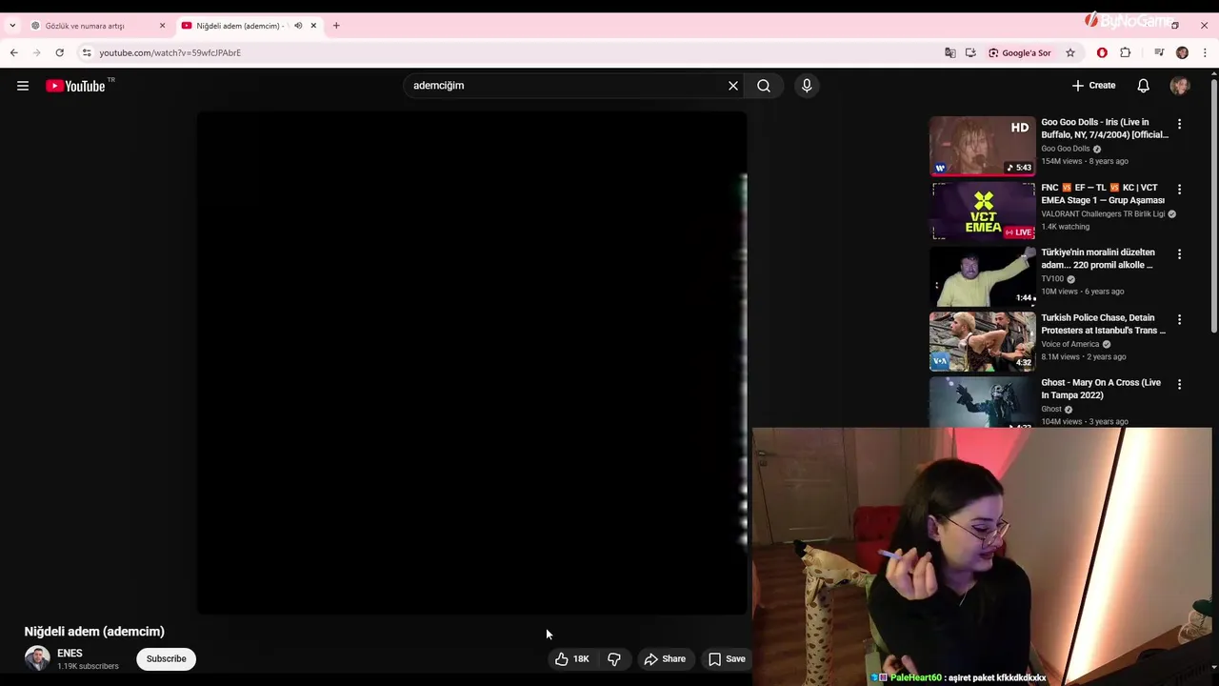Play the Goo Goo Dolls Iris thumbnail
This screenshot has height=686, width=1219.
(982, 146)
